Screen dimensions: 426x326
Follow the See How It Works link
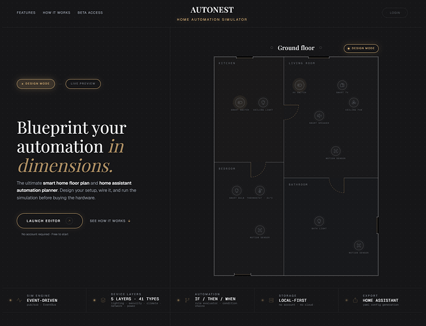tap(110, 221)
